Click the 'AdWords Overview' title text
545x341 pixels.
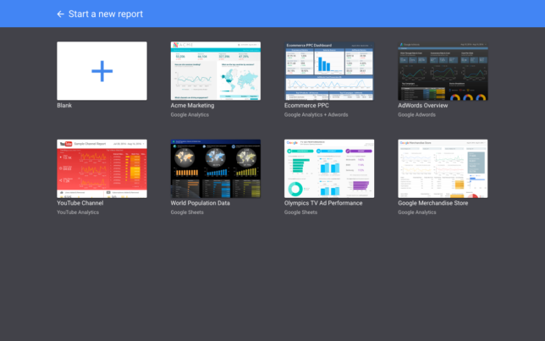pos(422,105)
